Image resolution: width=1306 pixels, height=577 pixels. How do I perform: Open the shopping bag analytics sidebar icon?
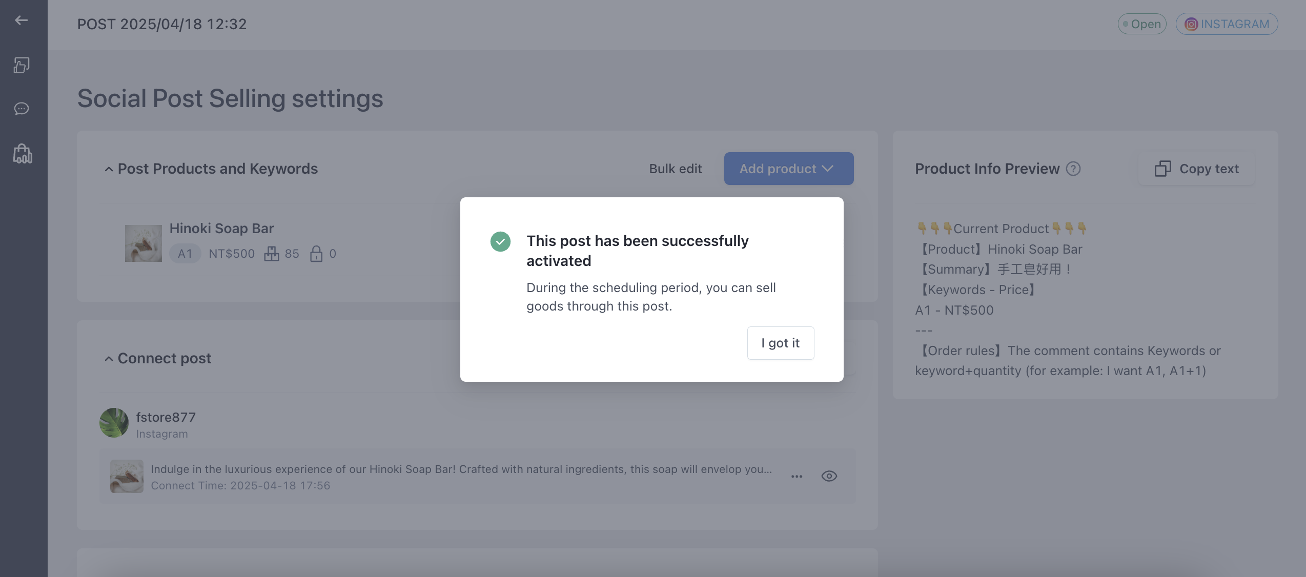[x=22, y=154]
